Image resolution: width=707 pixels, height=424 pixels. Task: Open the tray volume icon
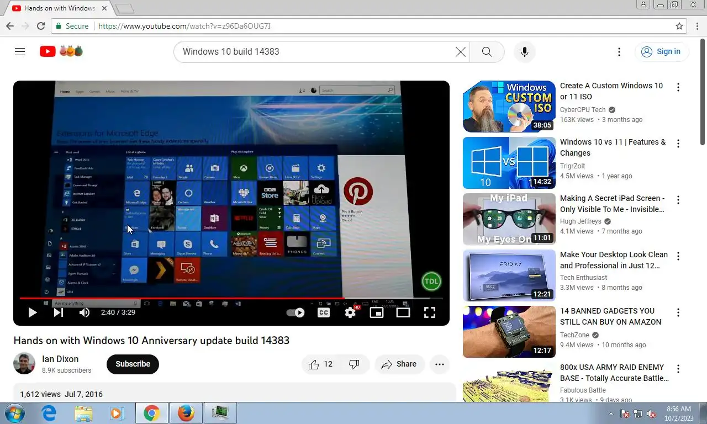tap(651, 414)
